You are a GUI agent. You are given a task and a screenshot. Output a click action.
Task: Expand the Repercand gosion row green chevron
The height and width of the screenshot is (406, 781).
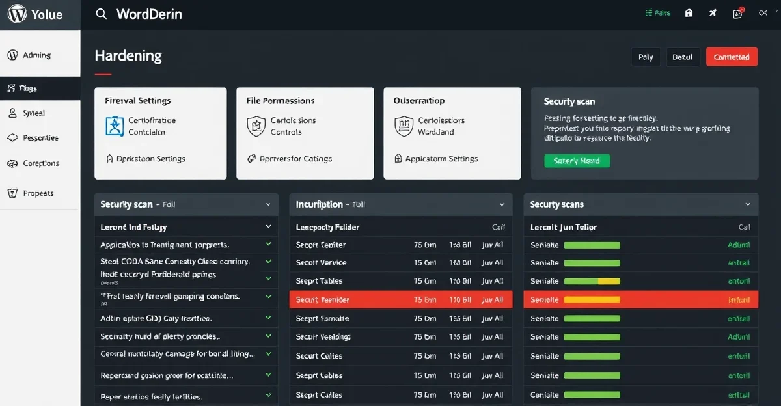tap(268, 375)
